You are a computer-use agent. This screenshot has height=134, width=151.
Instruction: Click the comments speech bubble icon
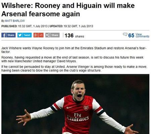click(x=125, y=34)
